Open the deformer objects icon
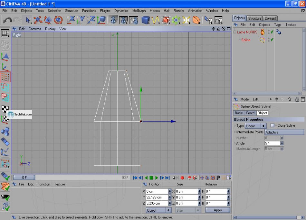 [196, 20]
